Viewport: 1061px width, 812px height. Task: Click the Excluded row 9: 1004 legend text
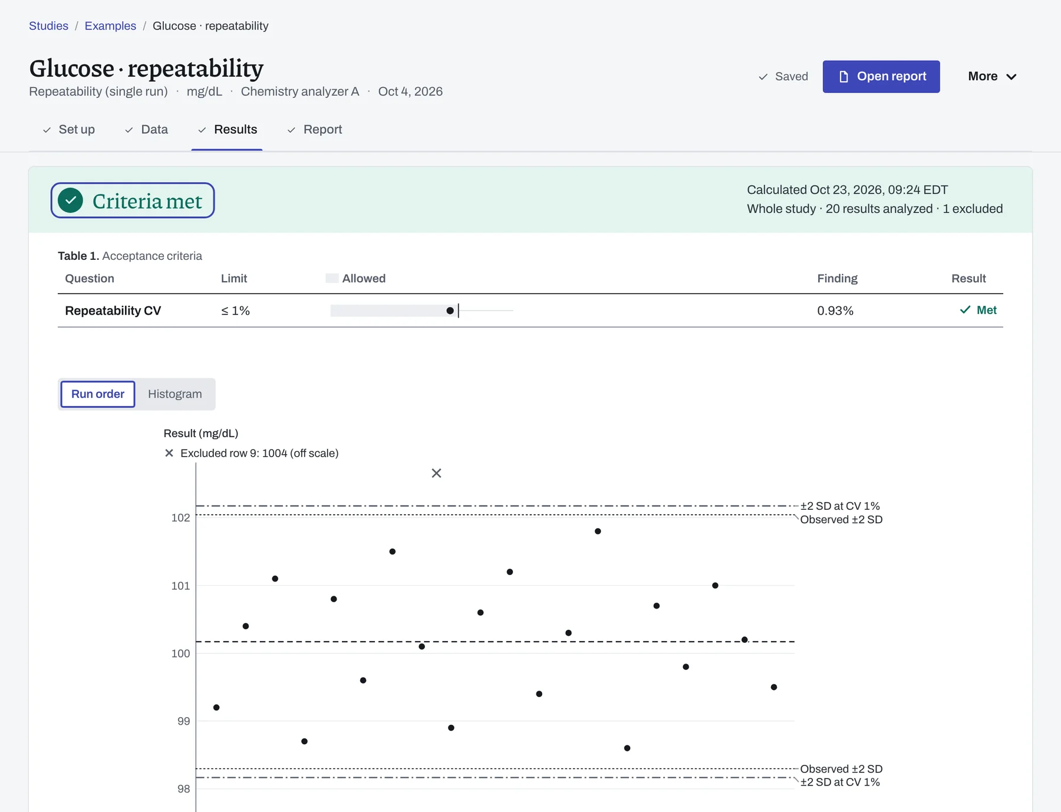pyautogui.click(x=259, y=453)
